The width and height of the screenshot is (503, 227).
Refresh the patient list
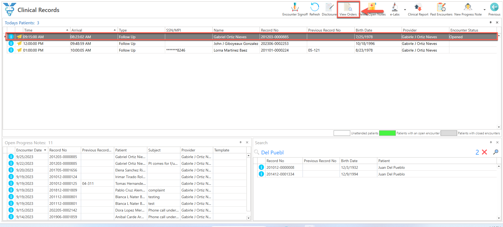tap(315, 9)
